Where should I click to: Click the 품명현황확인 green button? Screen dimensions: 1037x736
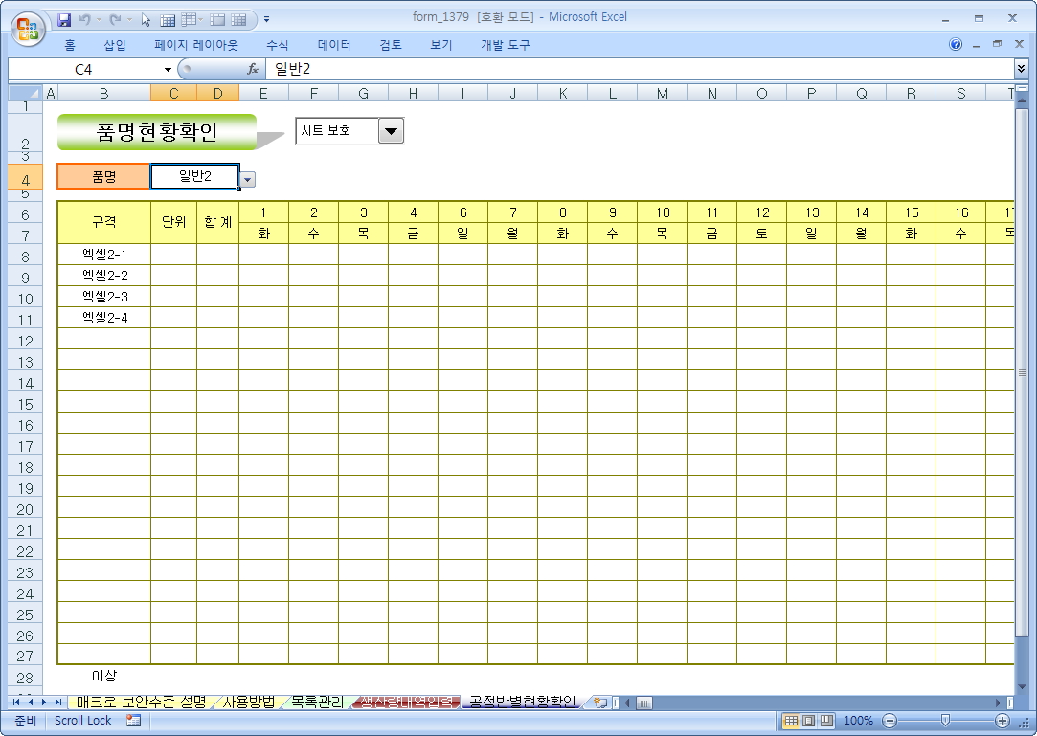click(x=157, y=133)
